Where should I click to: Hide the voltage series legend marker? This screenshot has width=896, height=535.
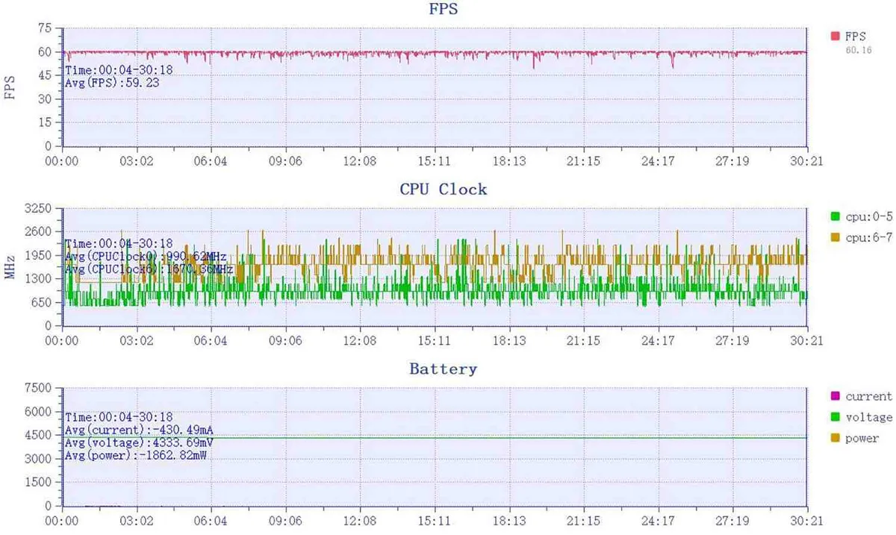836,417
